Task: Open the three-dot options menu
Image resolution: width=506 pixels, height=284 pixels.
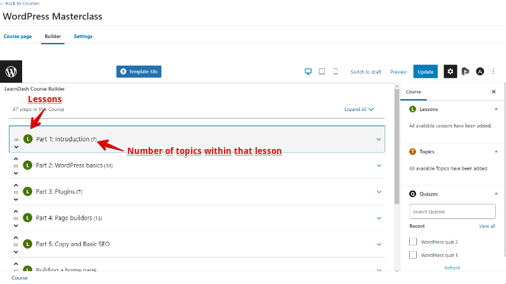Action: click(493, 71)
